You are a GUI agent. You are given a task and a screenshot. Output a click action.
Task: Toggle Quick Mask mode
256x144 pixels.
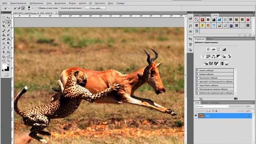click(x=6, y=75)
